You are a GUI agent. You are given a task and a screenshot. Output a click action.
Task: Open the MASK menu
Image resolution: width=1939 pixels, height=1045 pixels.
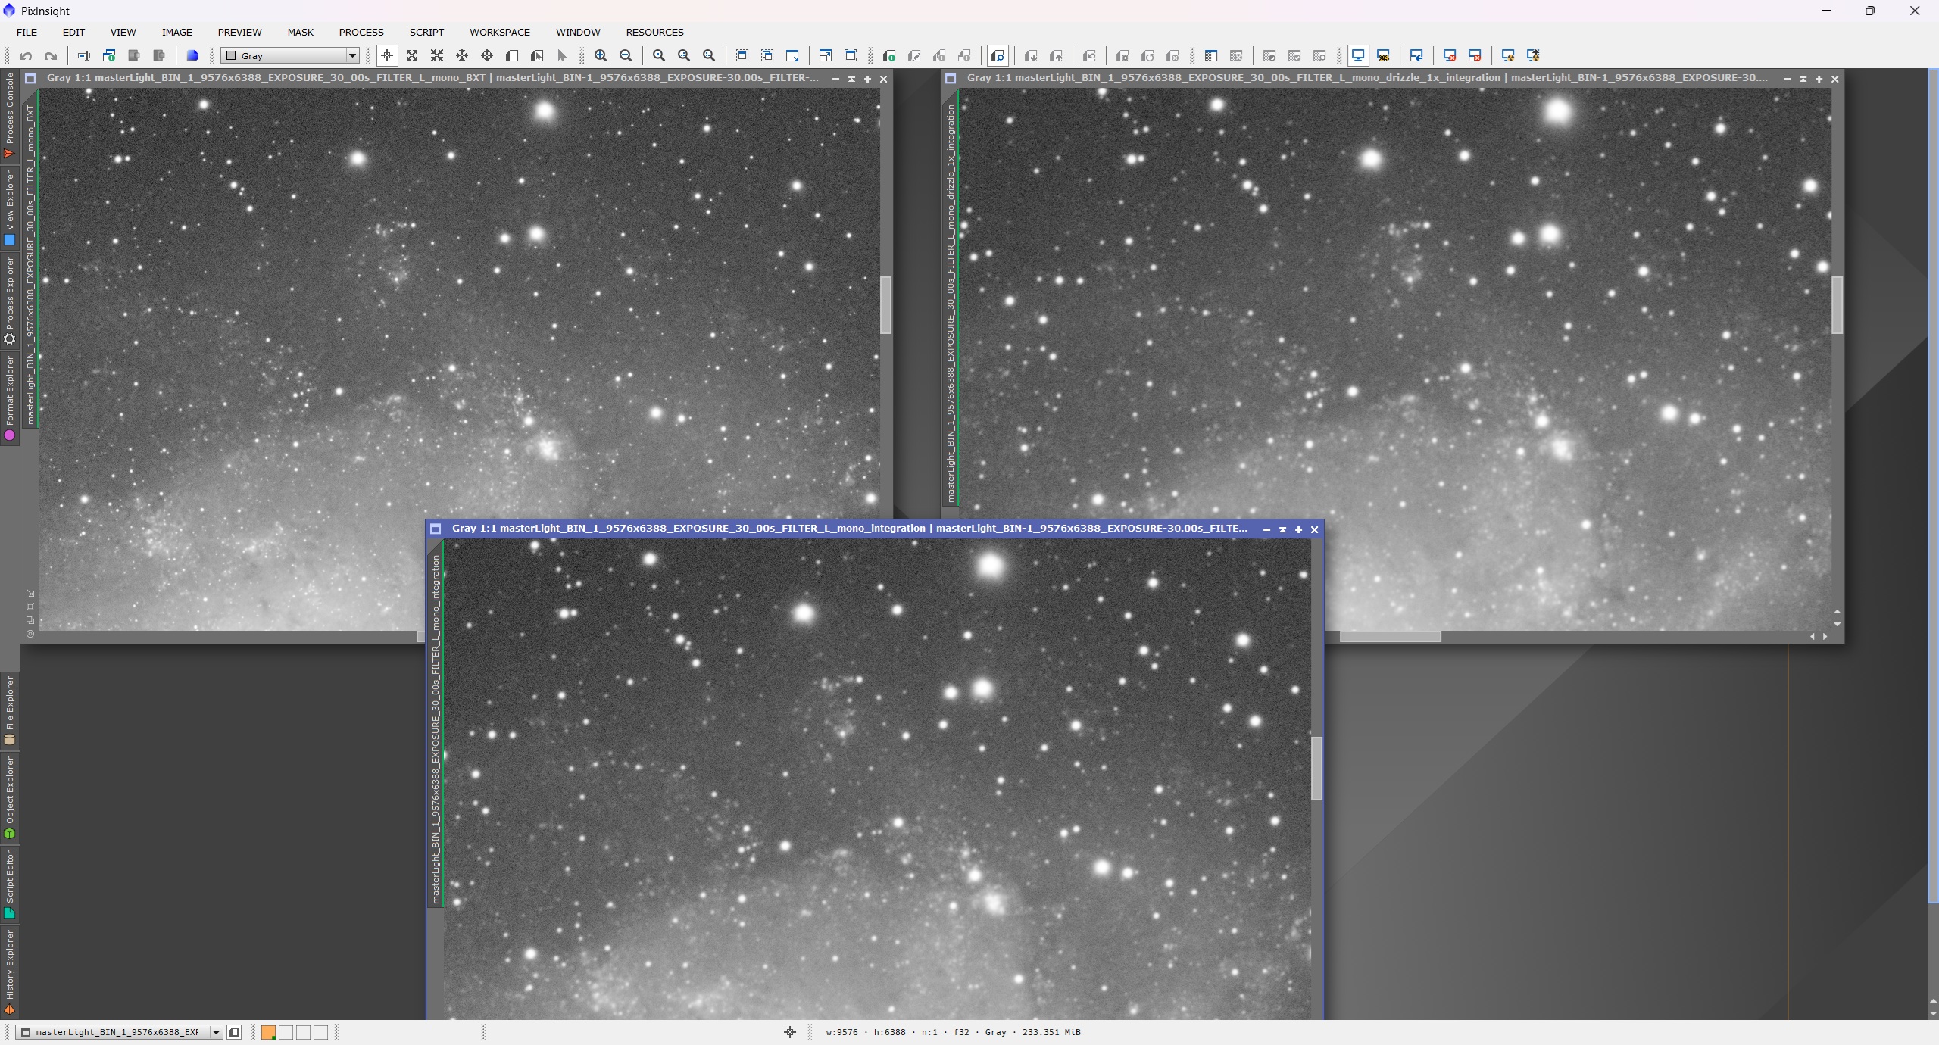coord(300,32)
